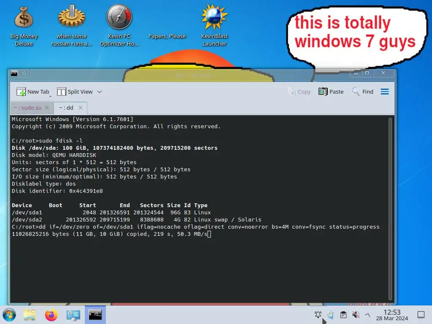Close the '~ : dd' tab
Screen dimensions: 432x324
tap(81, 108)
